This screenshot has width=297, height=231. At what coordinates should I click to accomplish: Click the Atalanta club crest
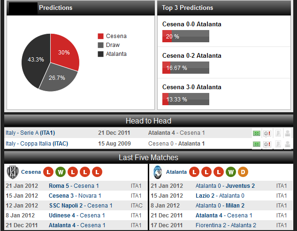[x=158, y=172]
